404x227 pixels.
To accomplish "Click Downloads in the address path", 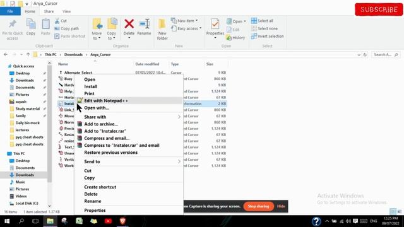I will 73,55.
